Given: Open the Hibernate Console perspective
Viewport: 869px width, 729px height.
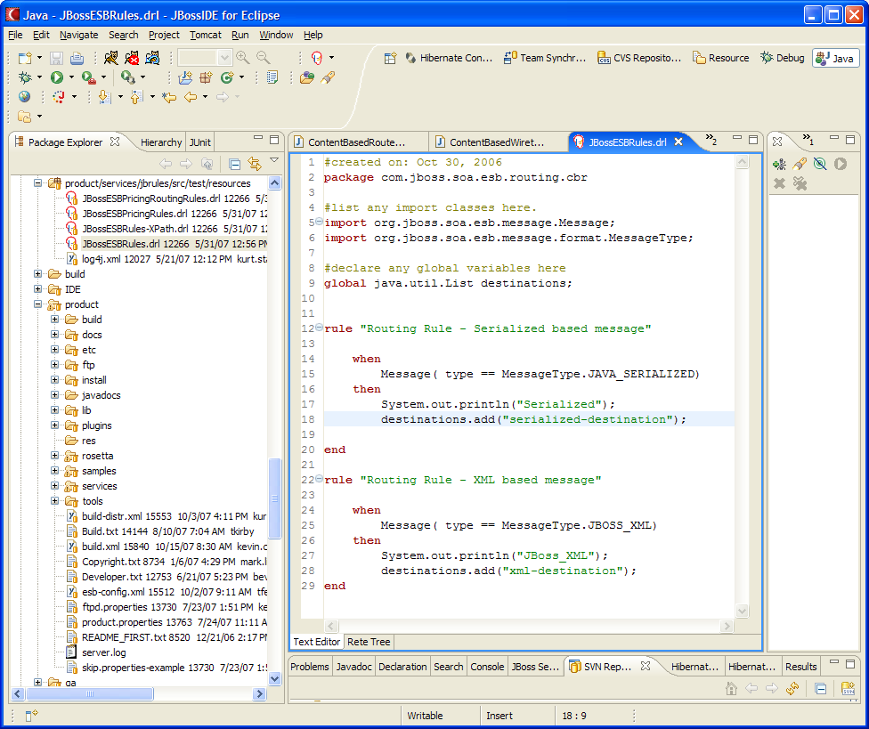Looking at the screenshot, I should [x=449, y=58].
